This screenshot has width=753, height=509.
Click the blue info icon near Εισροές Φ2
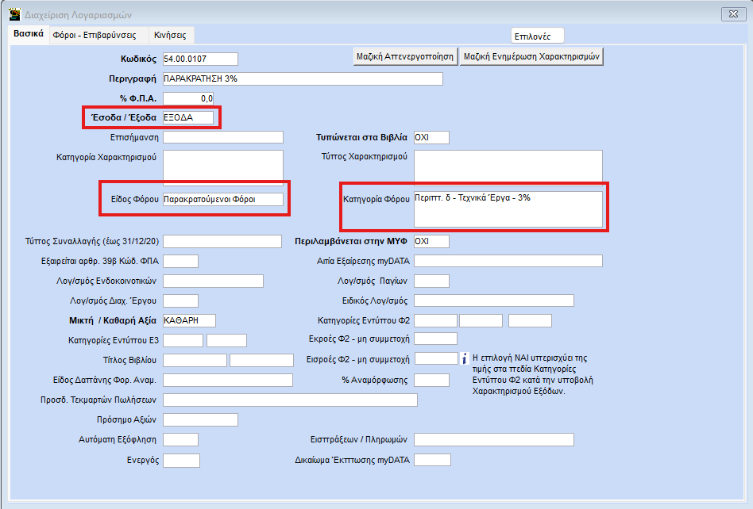pos(467,359)
